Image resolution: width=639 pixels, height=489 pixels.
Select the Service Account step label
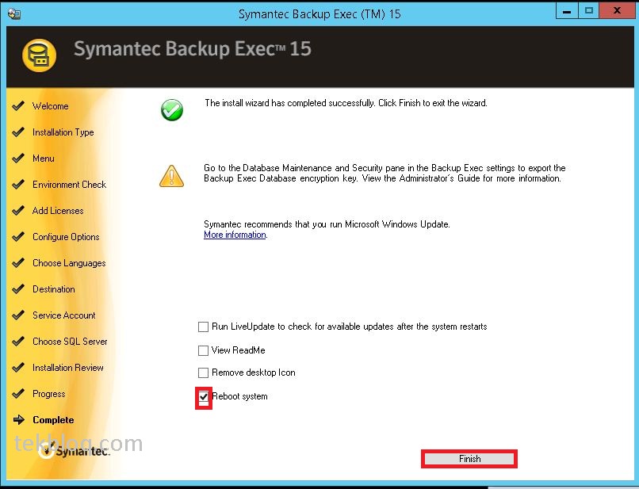click(x=64, y=315)
